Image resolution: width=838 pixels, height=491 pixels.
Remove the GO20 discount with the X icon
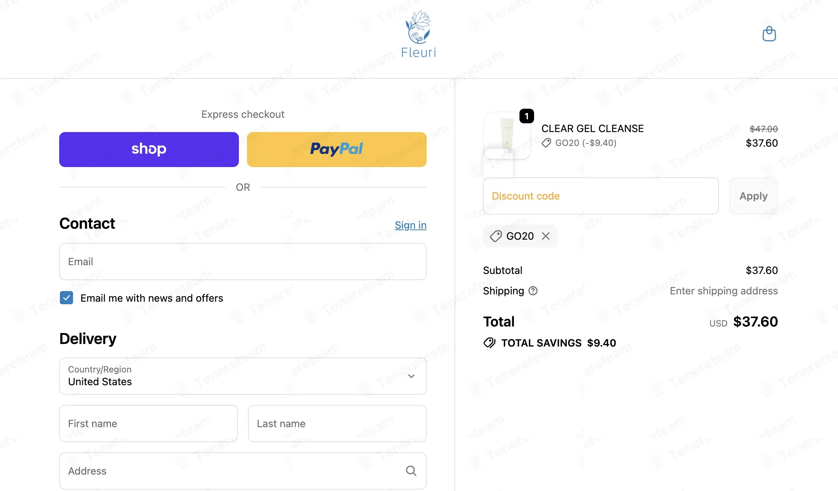546,236
